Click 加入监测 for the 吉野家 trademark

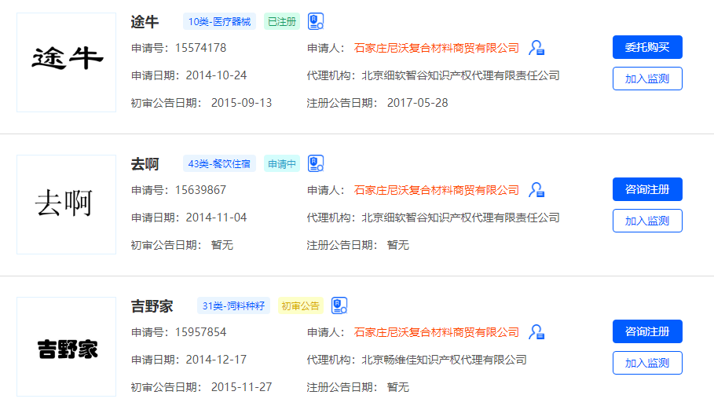[647, 363]
